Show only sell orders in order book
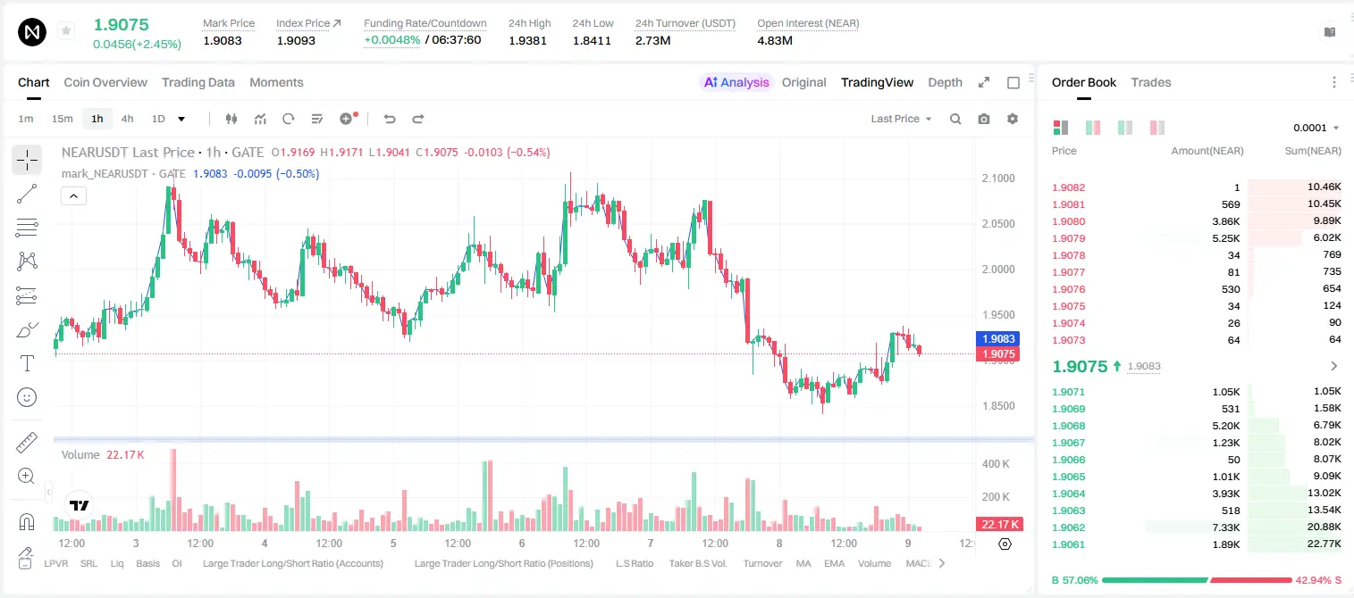1354x598 pixels. (x=1157, y=128)
